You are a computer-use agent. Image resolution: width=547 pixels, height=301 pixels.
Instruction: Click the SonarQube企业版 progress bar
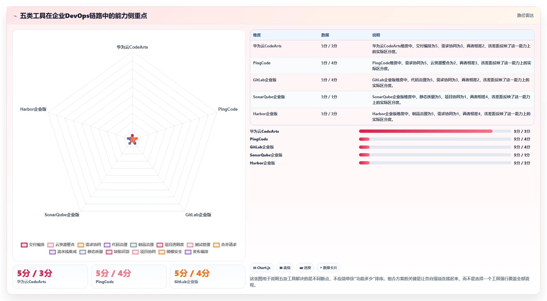[x=435, y=155]
